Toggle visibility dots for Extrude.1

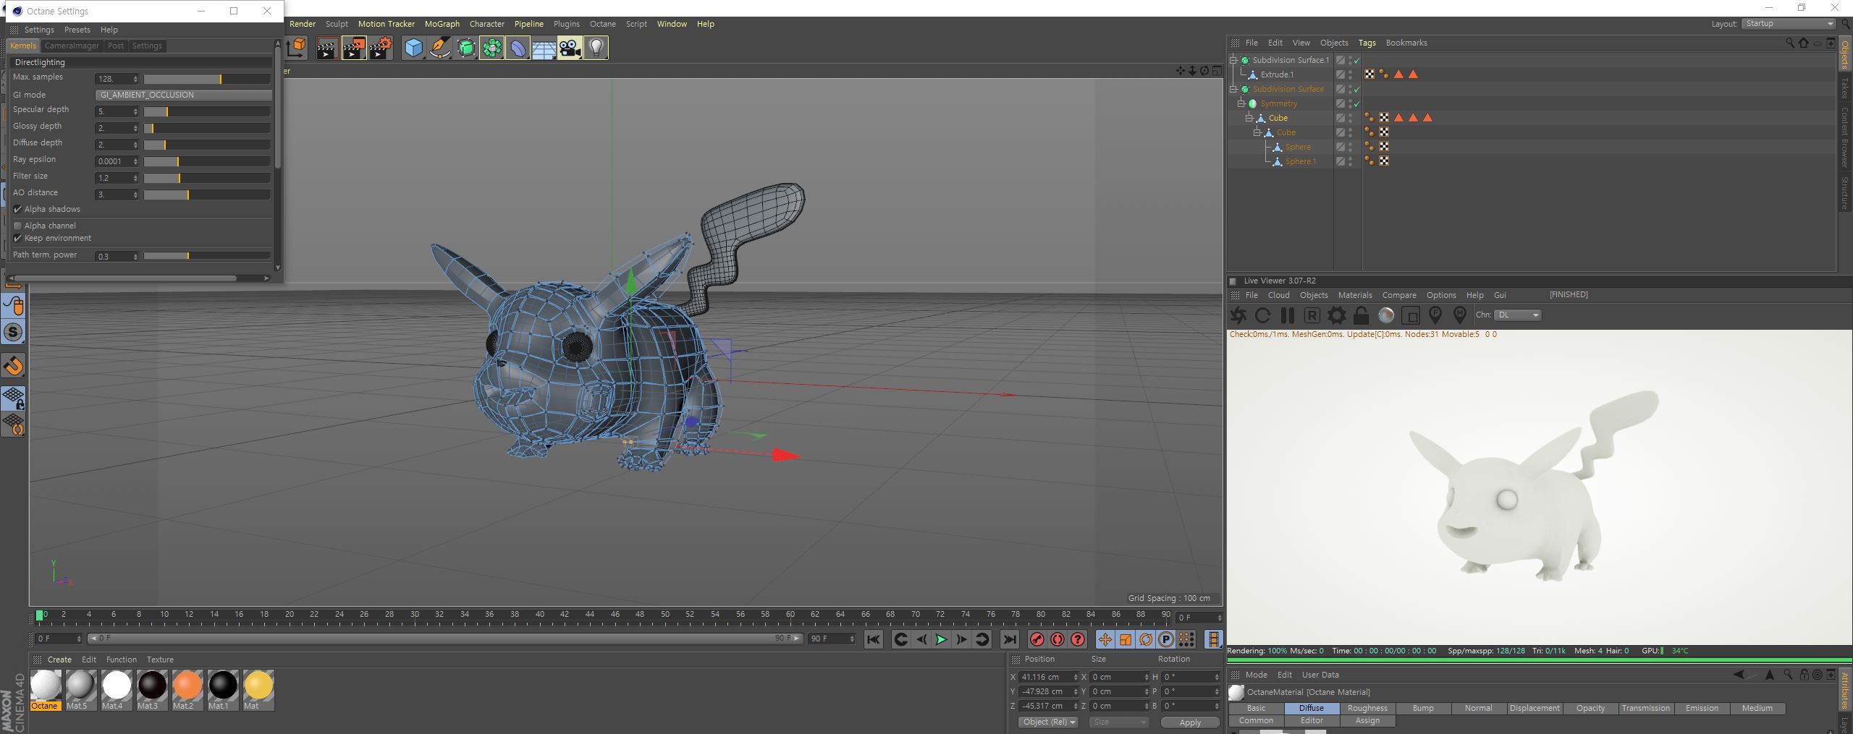coord(1350,74)
